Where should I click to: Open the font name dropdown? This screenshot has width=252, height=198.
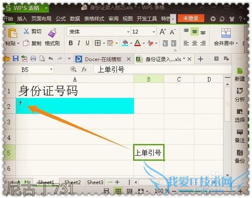tap(128, 32)
